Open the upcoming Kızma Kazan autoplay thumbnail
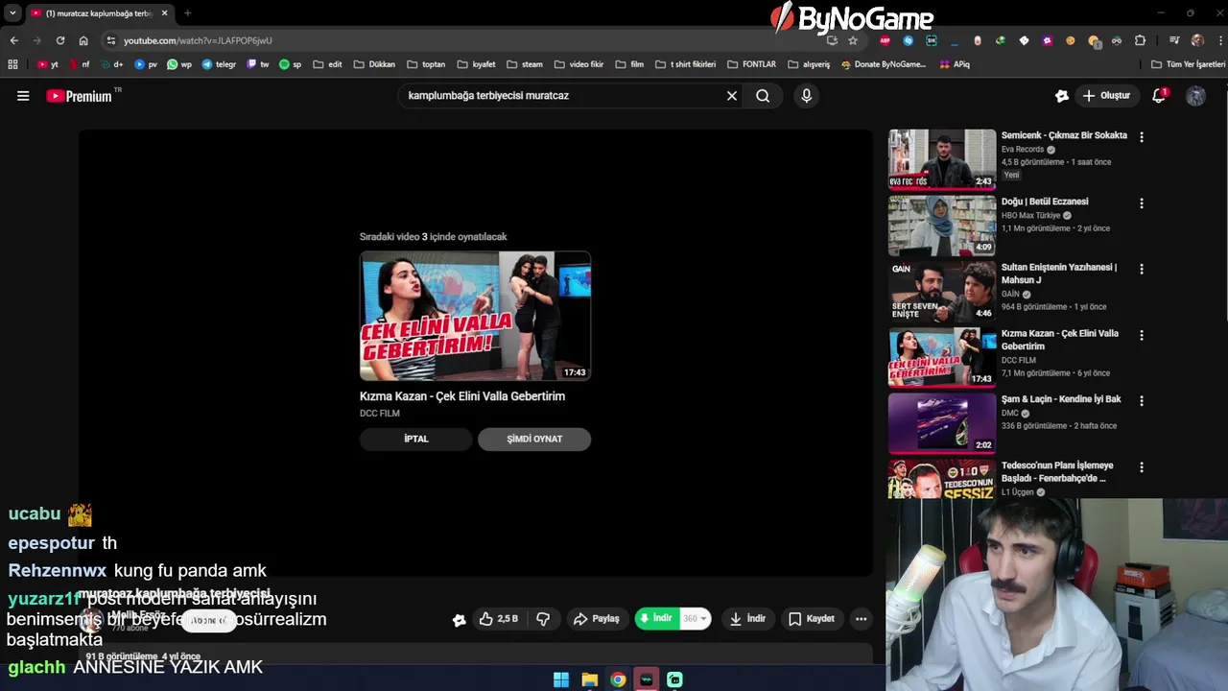Viewport: 1228px width, 691px height. point(475,316)
